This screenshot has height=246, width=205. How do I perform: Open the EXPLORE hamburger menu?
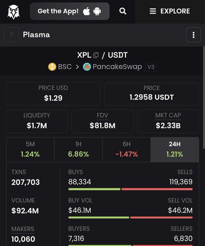point(170,11)
